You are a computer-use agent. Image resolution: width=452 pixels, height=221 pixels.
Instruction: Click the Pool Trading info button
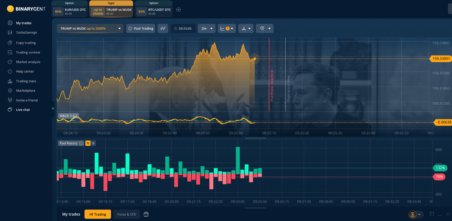(141, 29)
